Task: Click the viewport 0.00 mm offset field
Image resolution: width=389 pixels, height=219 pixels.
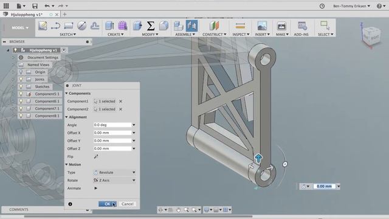Action: pos(324,186)
